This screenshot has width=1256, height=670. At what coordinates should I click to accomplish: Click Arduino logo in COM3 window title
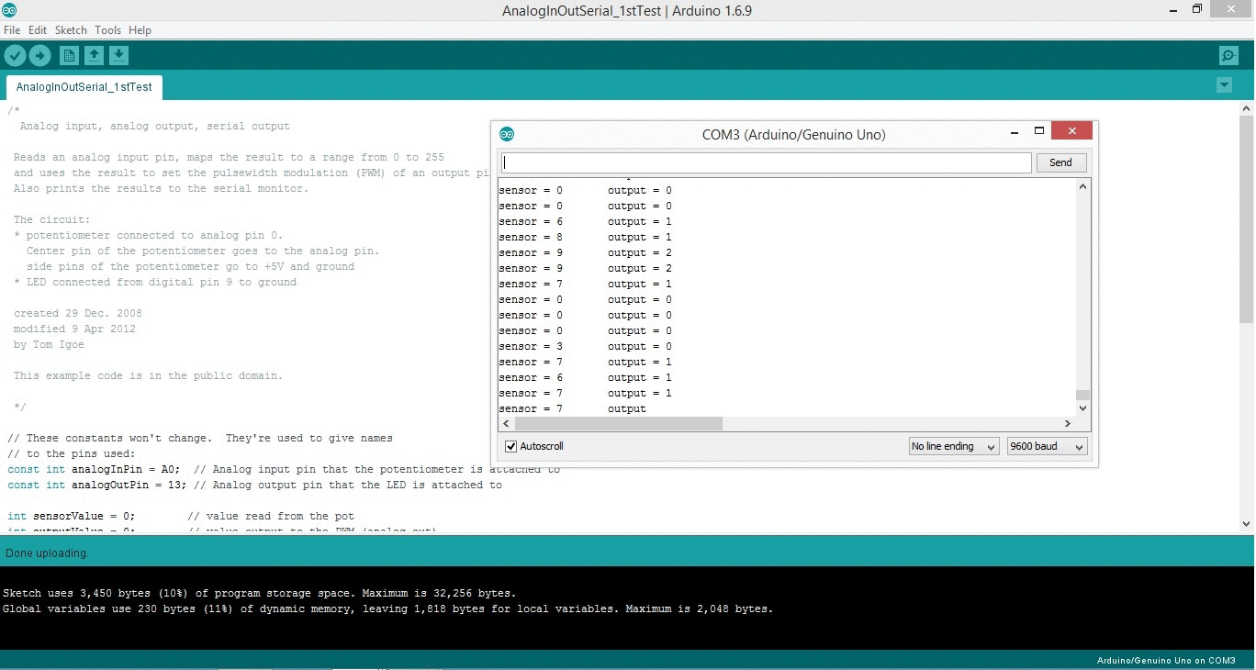pyautogui.click(x=507, y=134)
